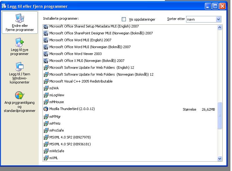
Task: Click icon beside MSXML 4.0 SP2 (KB927978)
Action: click(x=46, y=137)
